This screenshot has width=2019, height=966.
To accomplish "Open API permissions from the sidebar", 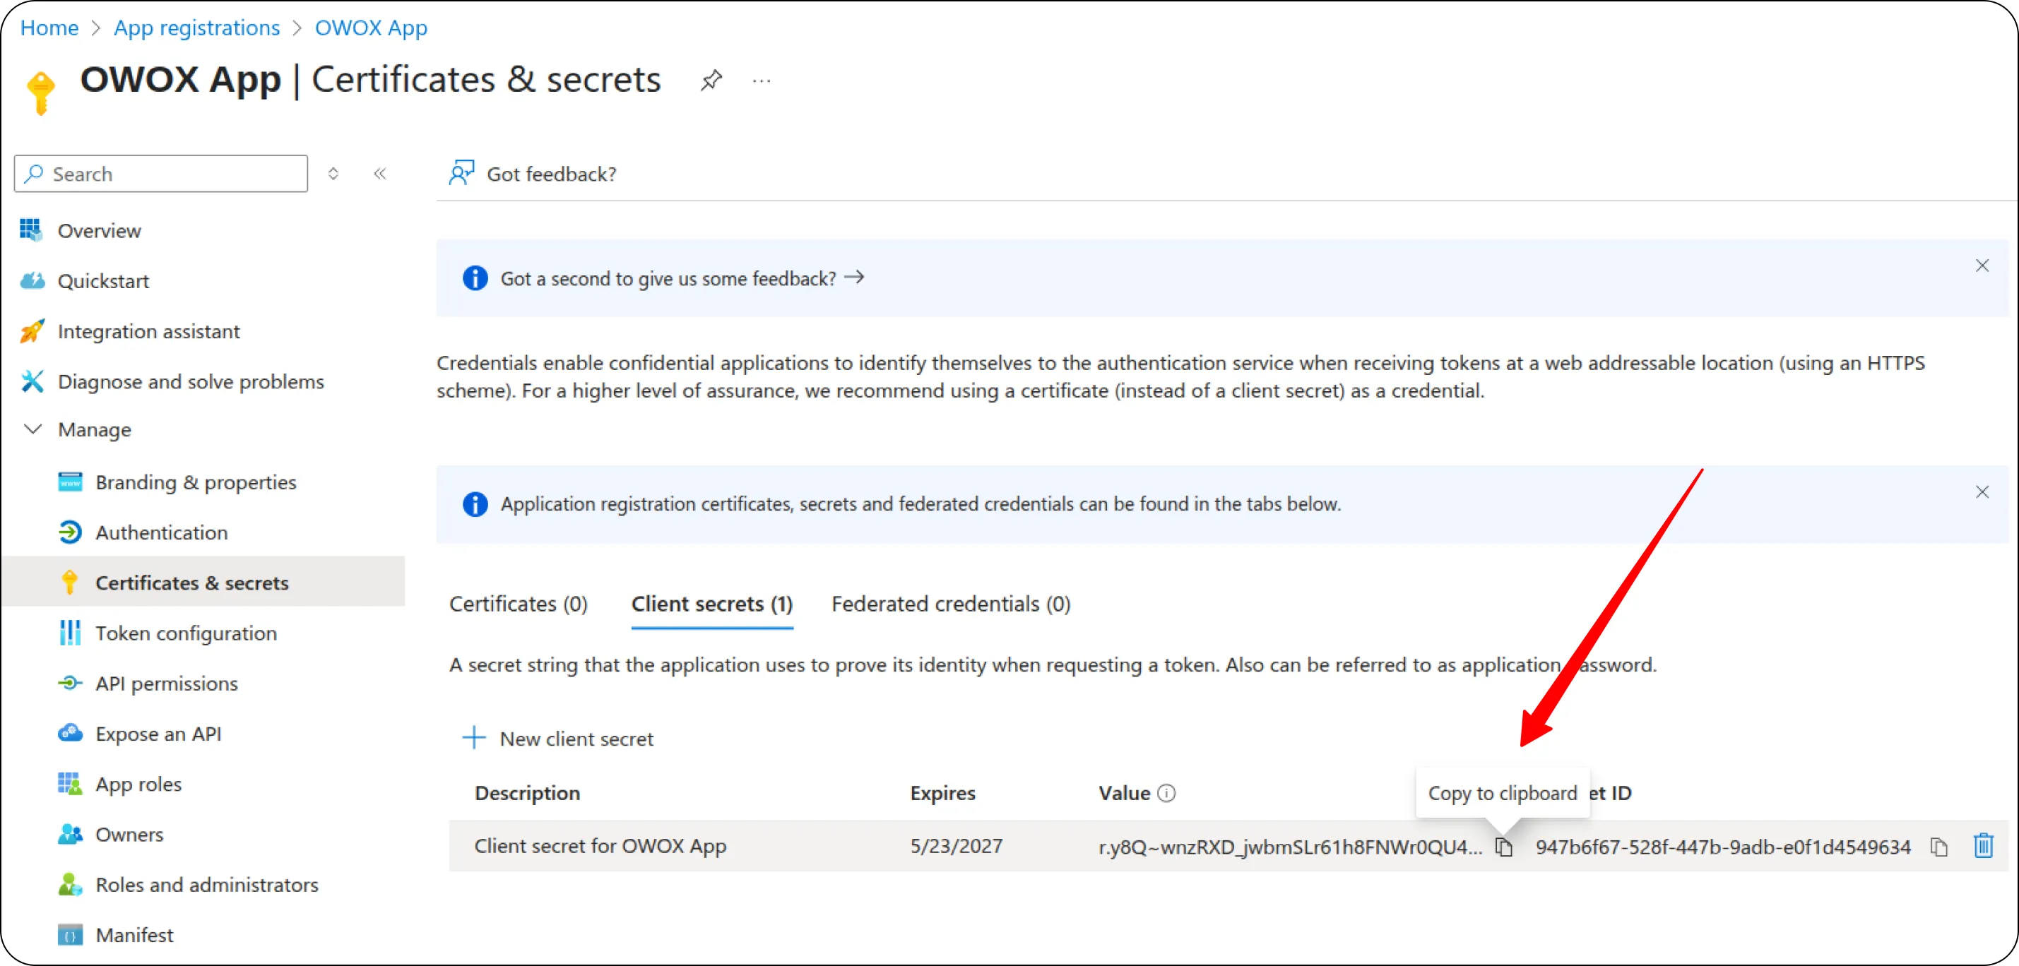I will 167,683.
